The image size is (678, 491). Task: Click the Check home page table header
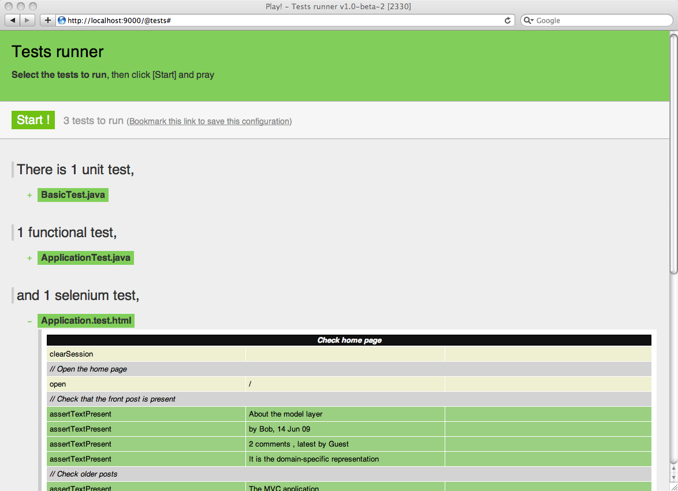(349, 340)
